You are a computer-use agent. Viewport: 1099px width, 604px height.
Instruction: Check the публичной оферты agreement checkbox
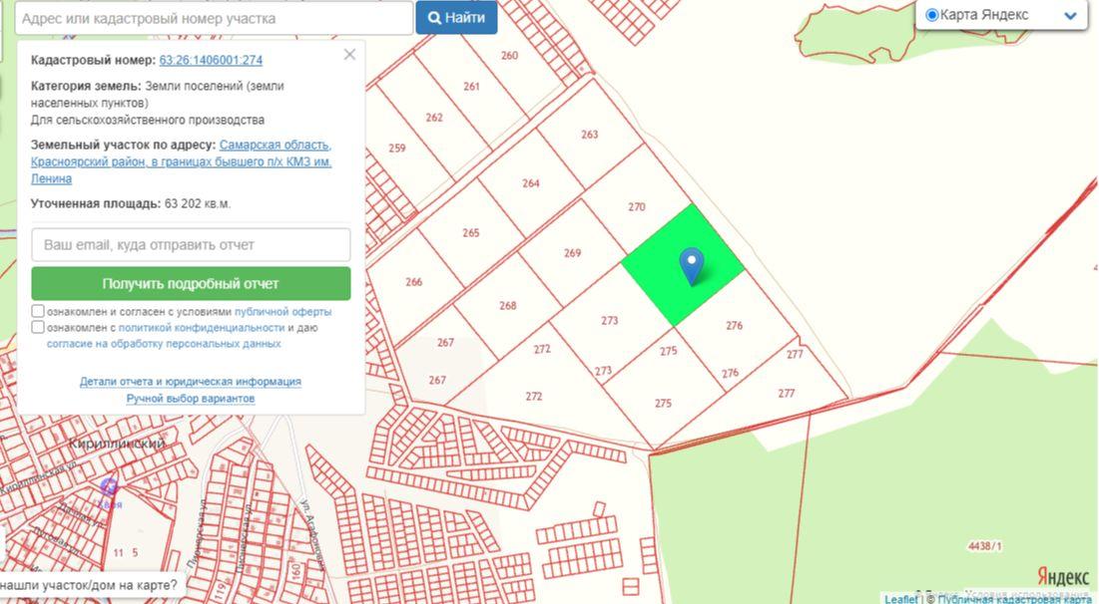point(38,312)
